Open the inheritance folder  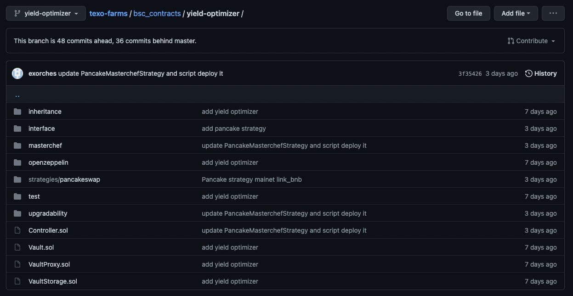(45, 112)
